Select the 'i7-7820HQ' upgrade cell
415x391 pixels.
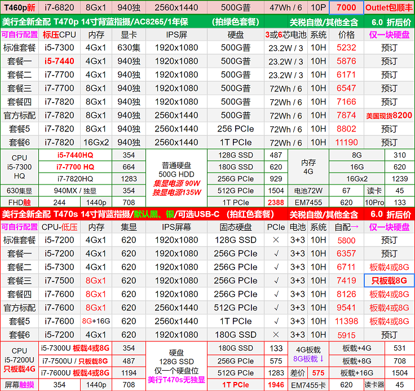tap(75, 179)
